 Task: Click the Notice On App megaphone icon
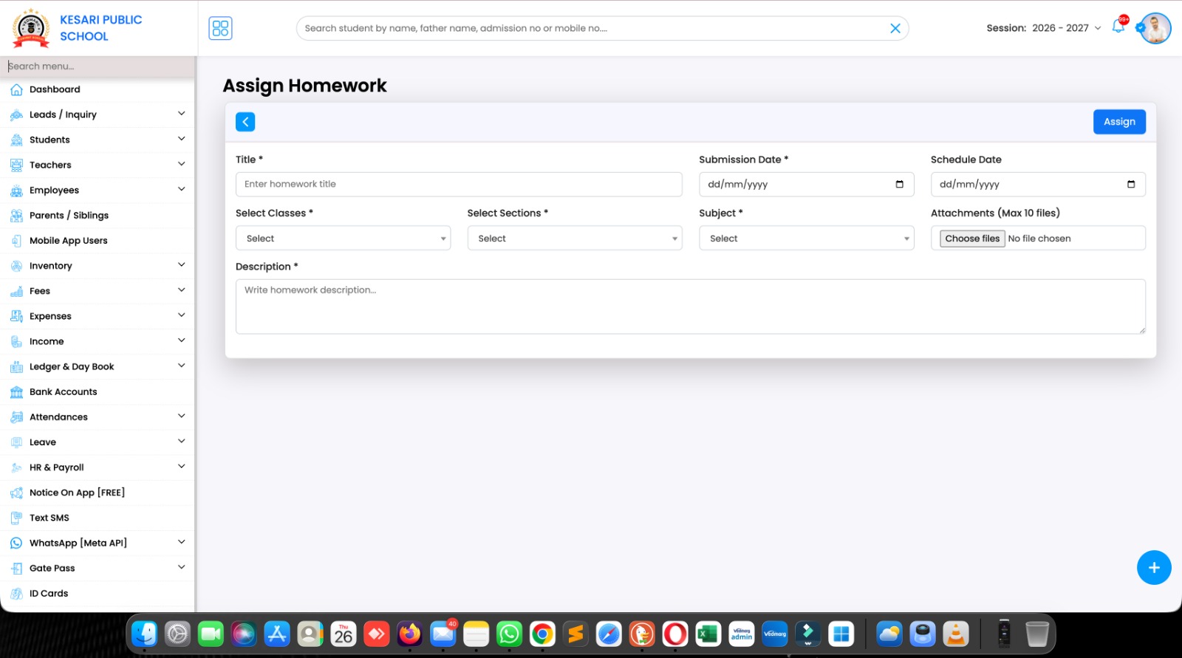(x=16, y=493)
